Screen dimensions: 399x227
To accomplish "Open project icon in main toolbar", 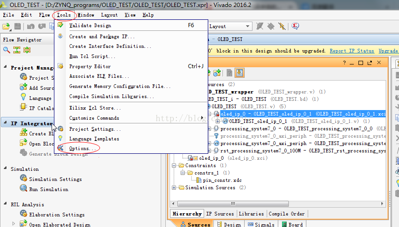I will pyautogui.click(x=6, y=26).
